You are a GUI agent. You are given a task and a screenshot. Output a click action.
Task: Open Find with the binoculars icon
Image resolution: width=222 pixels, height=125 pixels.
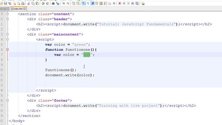point(53,3)
